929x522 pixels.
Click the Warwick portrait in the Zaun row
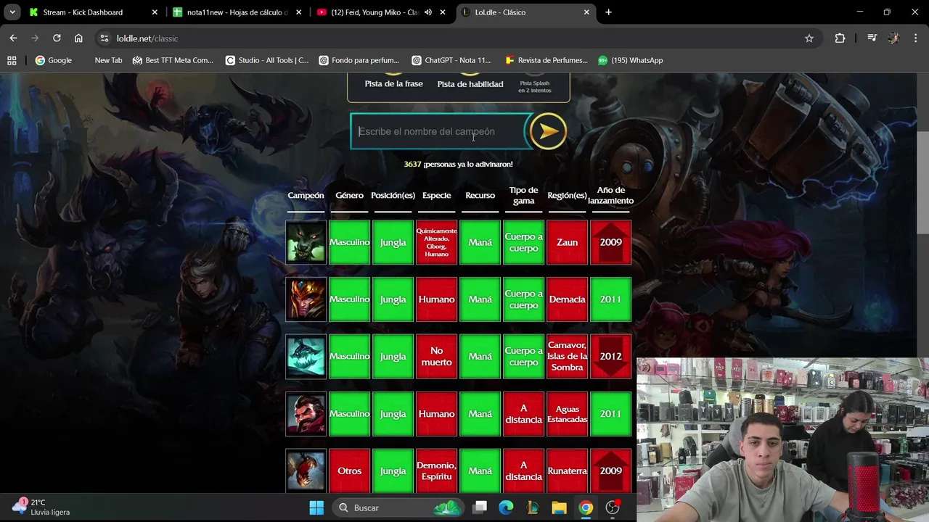(x=306, y=242)
